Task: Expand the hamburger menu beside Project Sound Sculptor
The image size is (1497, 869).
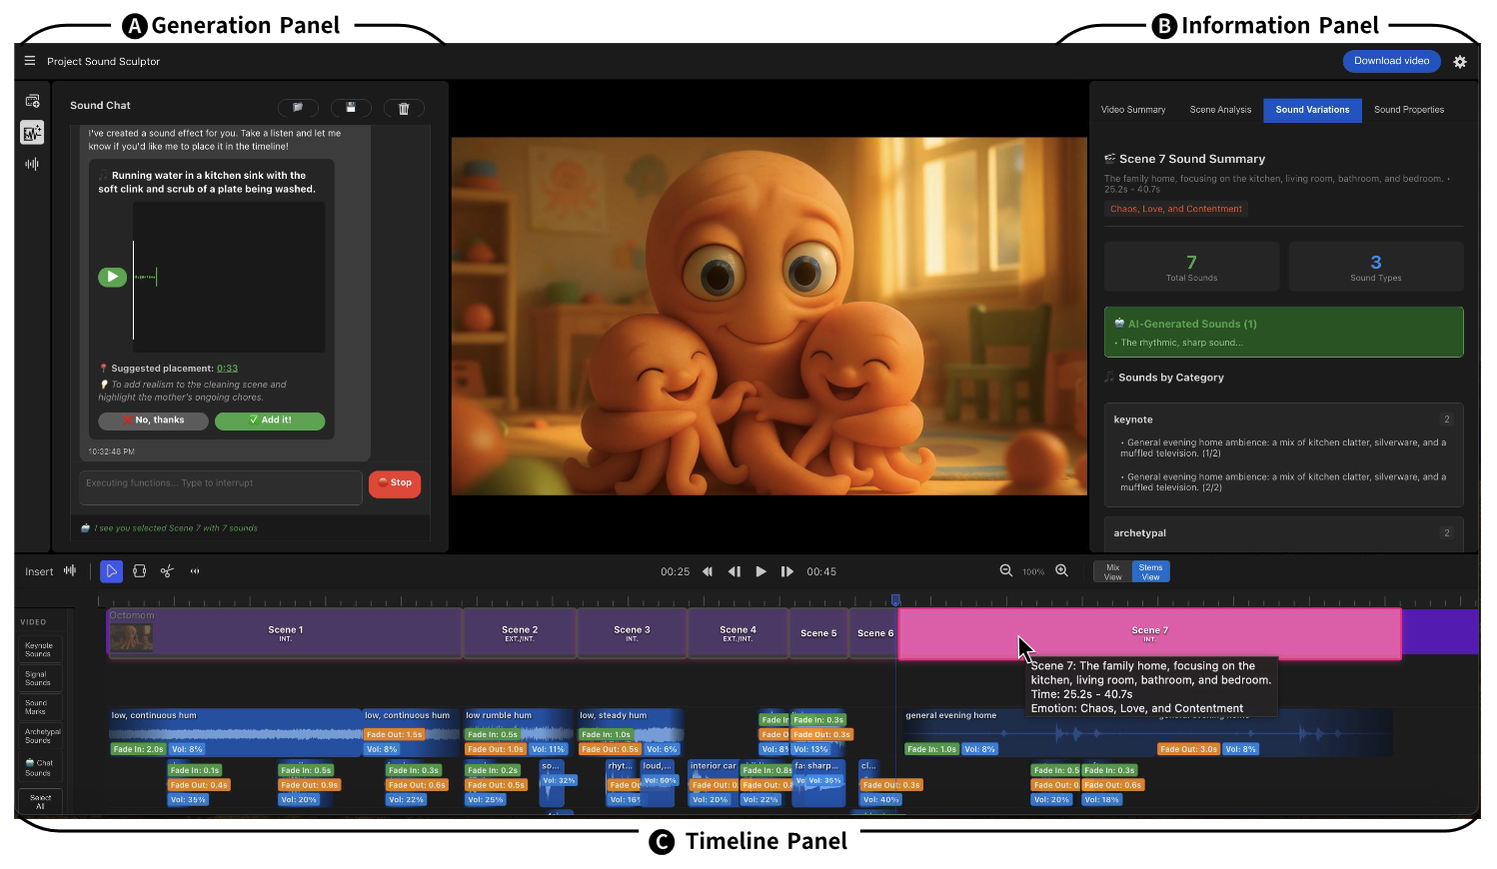Action: point(29,60)
